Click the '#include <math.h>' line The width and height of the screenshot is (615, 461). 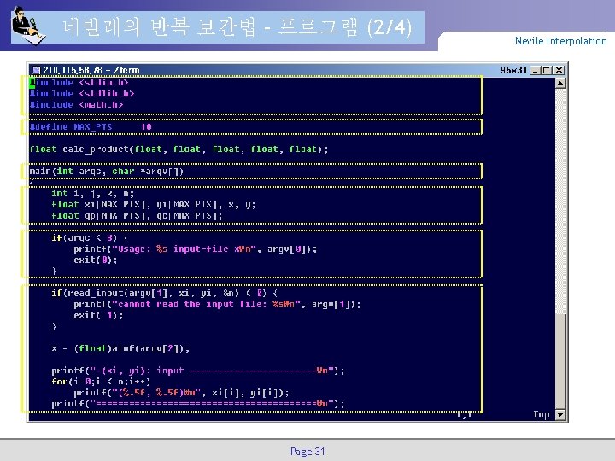tap(77, 105)
